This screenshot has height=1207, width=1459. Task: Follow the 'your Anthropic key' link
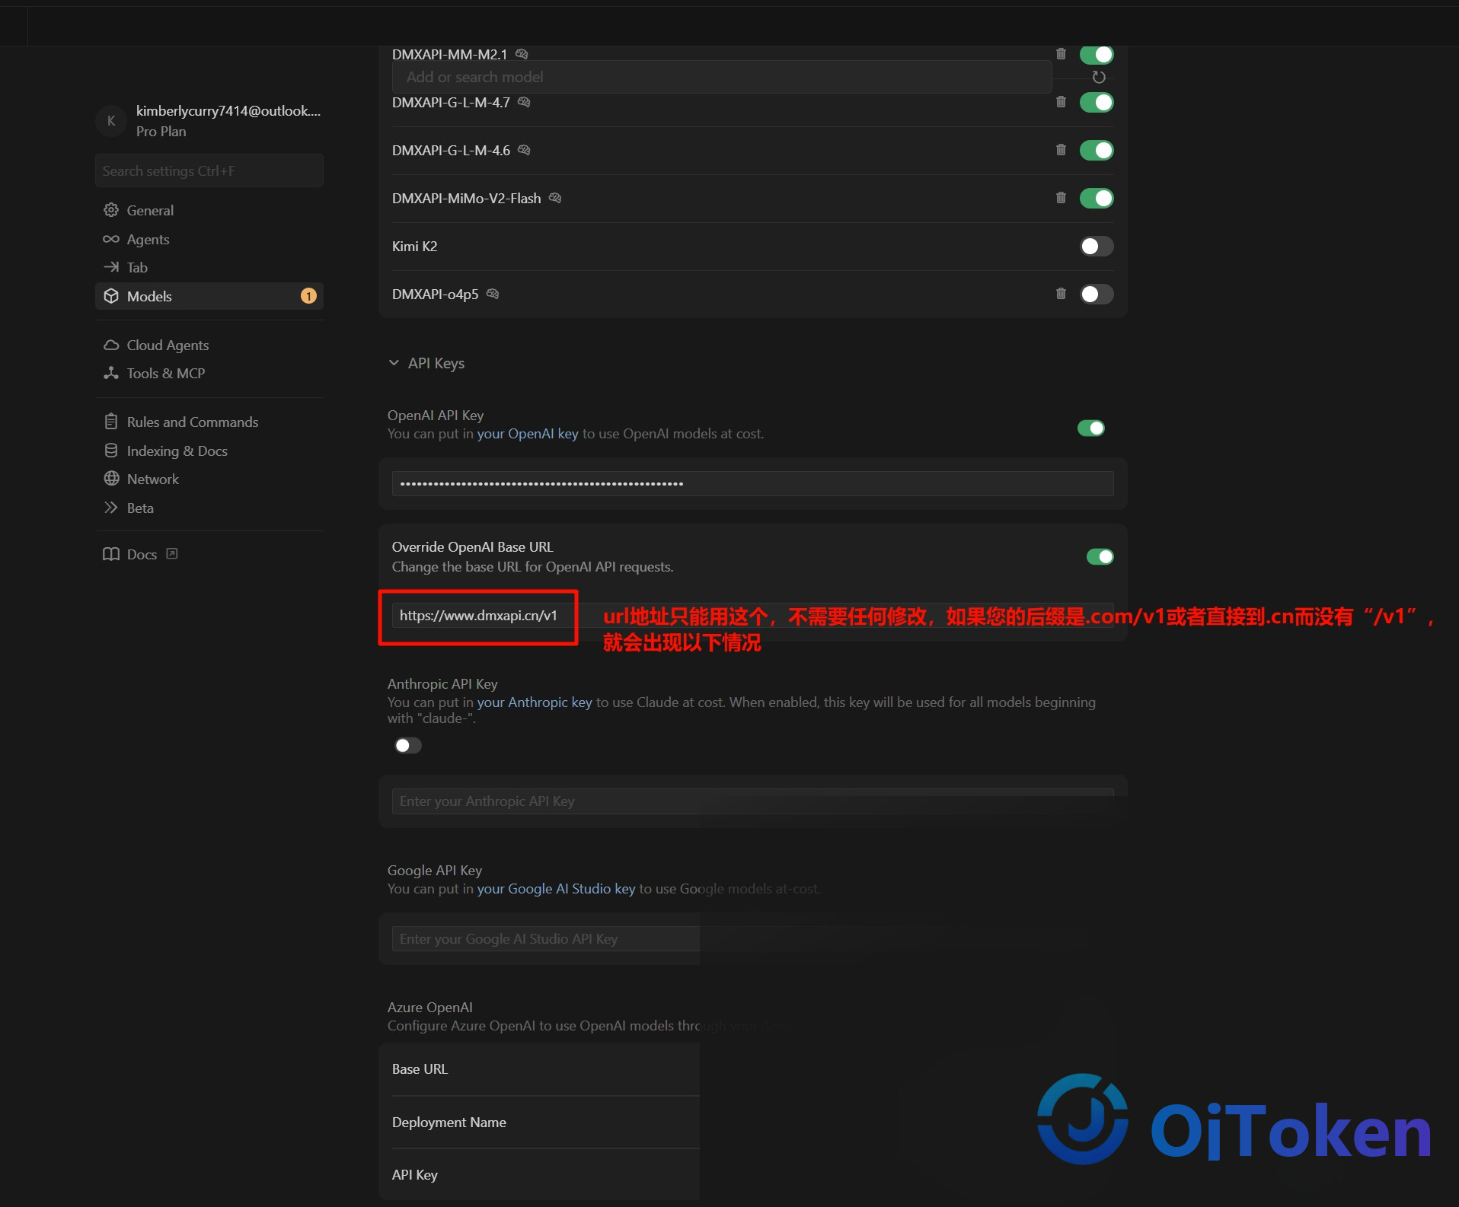click(535, 702)
